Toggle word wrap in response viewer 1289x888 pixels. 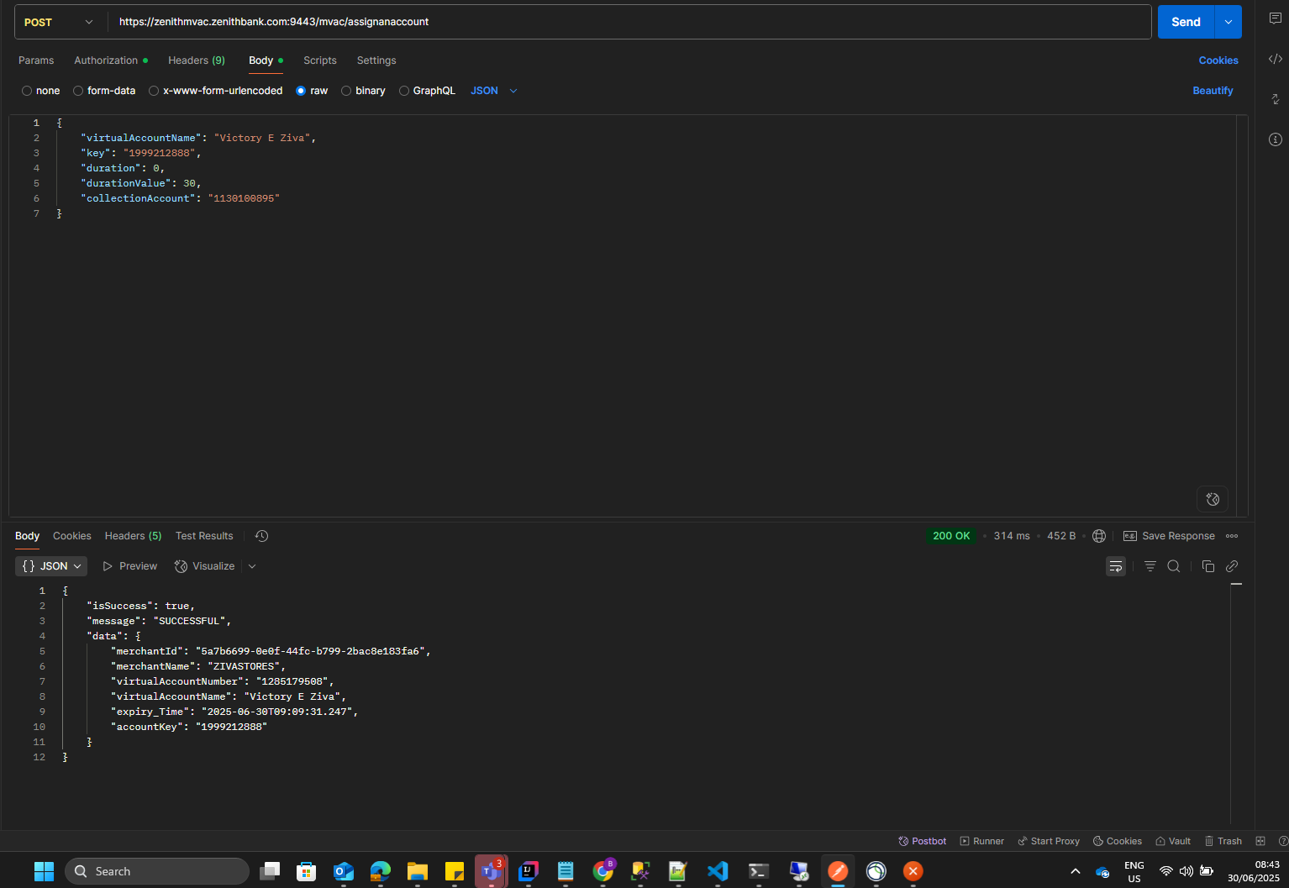[1115, 566]
